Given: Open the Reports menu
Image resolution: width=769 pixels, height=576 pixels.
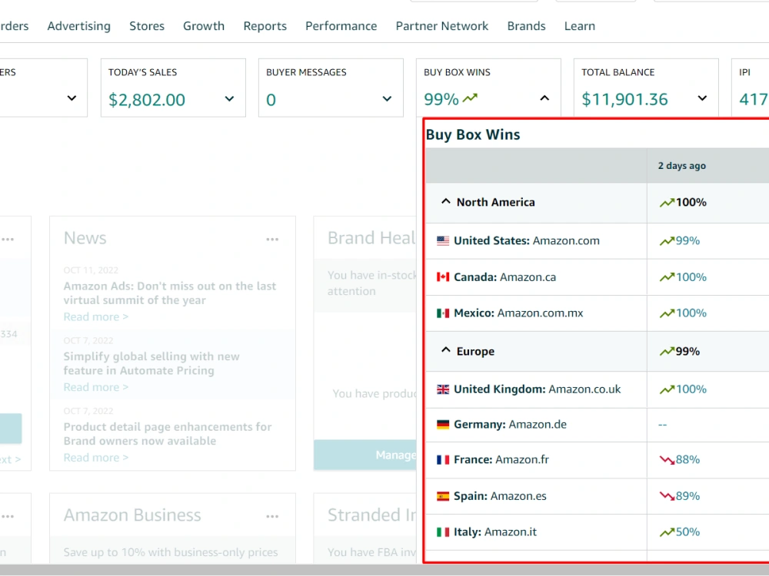Looking at the screenshot, I should [265, 26].
